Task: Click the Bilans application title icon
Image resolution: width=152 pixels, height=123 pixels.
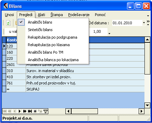Action: click(5, 6)
